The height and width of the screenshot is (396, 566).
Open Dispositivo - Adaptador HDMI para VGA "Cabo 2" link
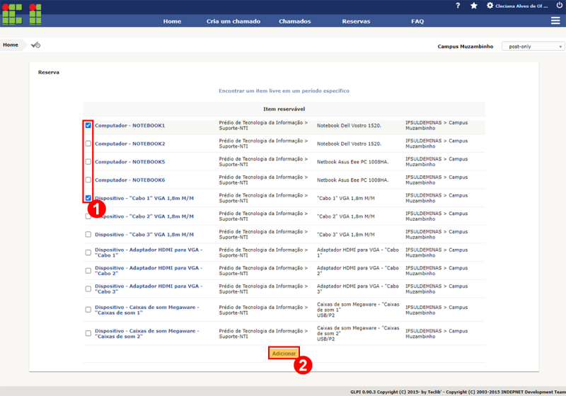click(x=149, y=271)
